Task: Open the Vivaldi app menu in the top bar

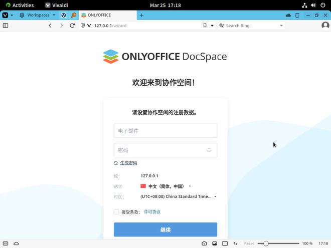Action: [x=57, y=5]
